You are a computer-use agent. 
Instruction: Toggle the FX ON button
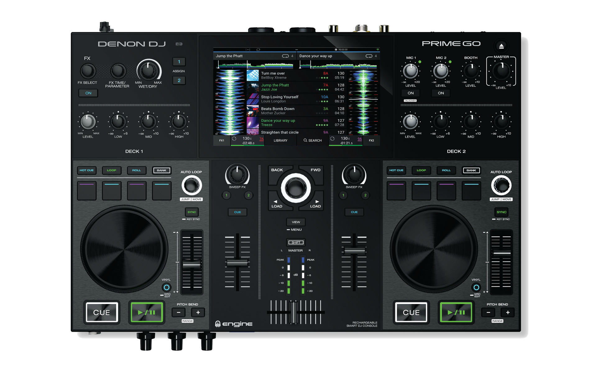point(88,93)
